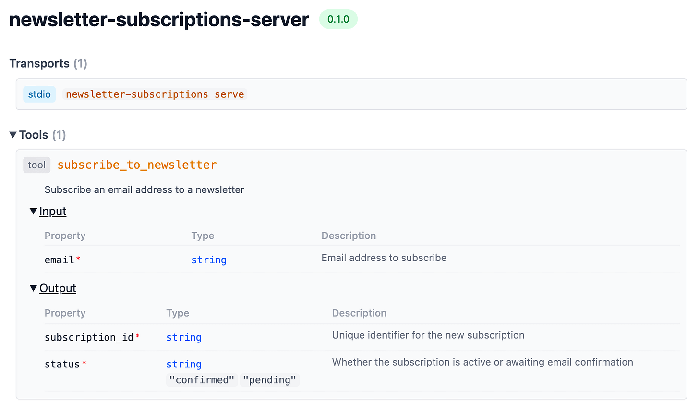The image size is (699, 413).
Task: Click the Output table Type header
Action: click(x=178, y=313)
